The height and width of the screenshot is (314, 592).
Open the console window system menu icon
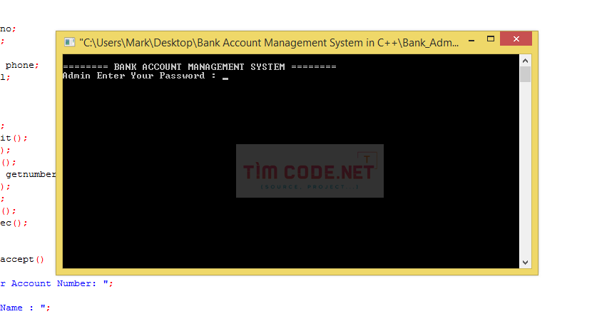(69, 42)
